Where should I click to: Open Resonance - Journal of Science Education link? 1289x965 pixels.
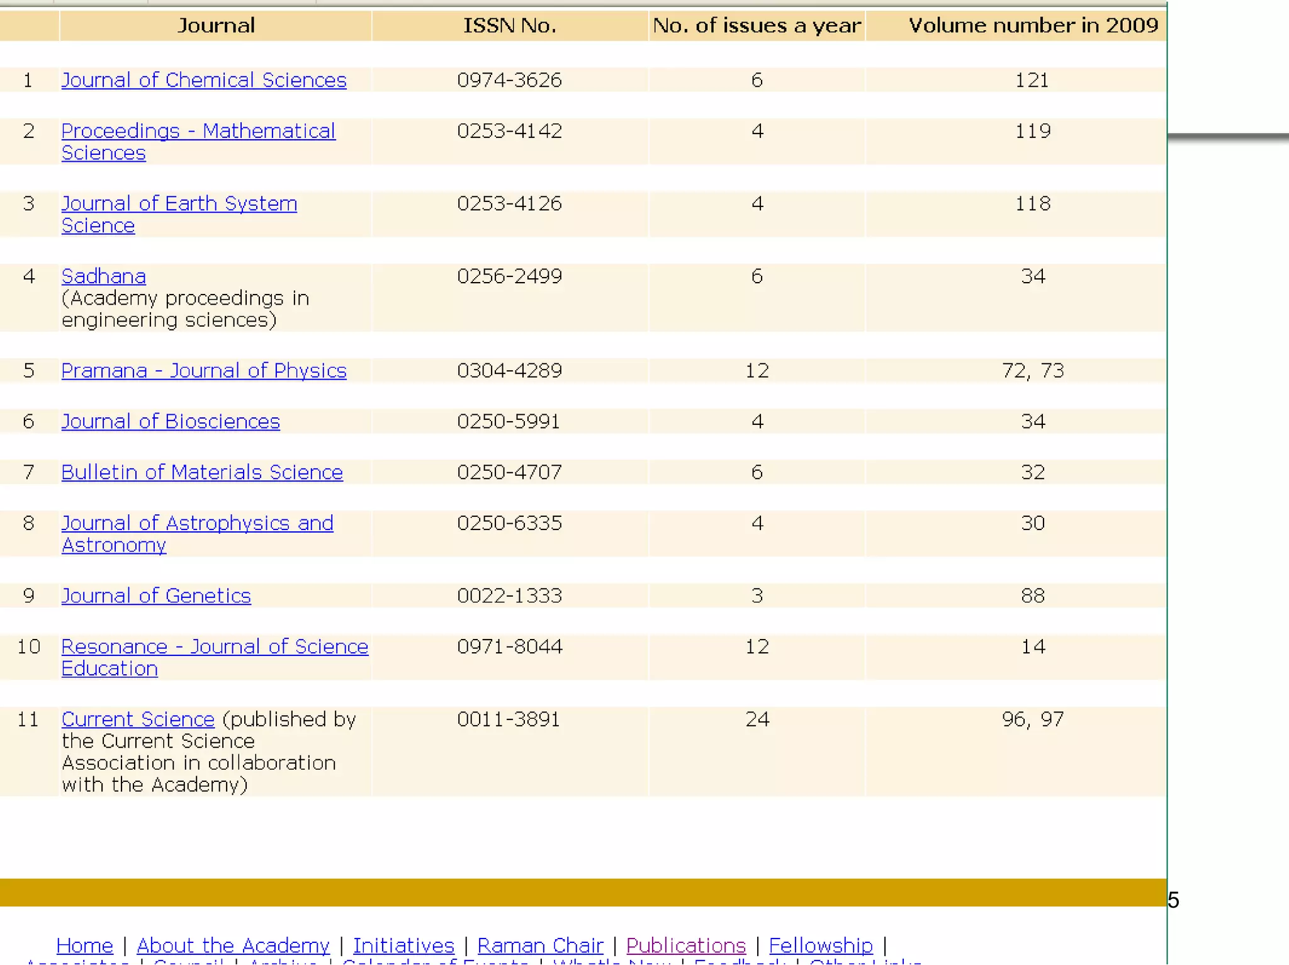(x=214, y=646)
